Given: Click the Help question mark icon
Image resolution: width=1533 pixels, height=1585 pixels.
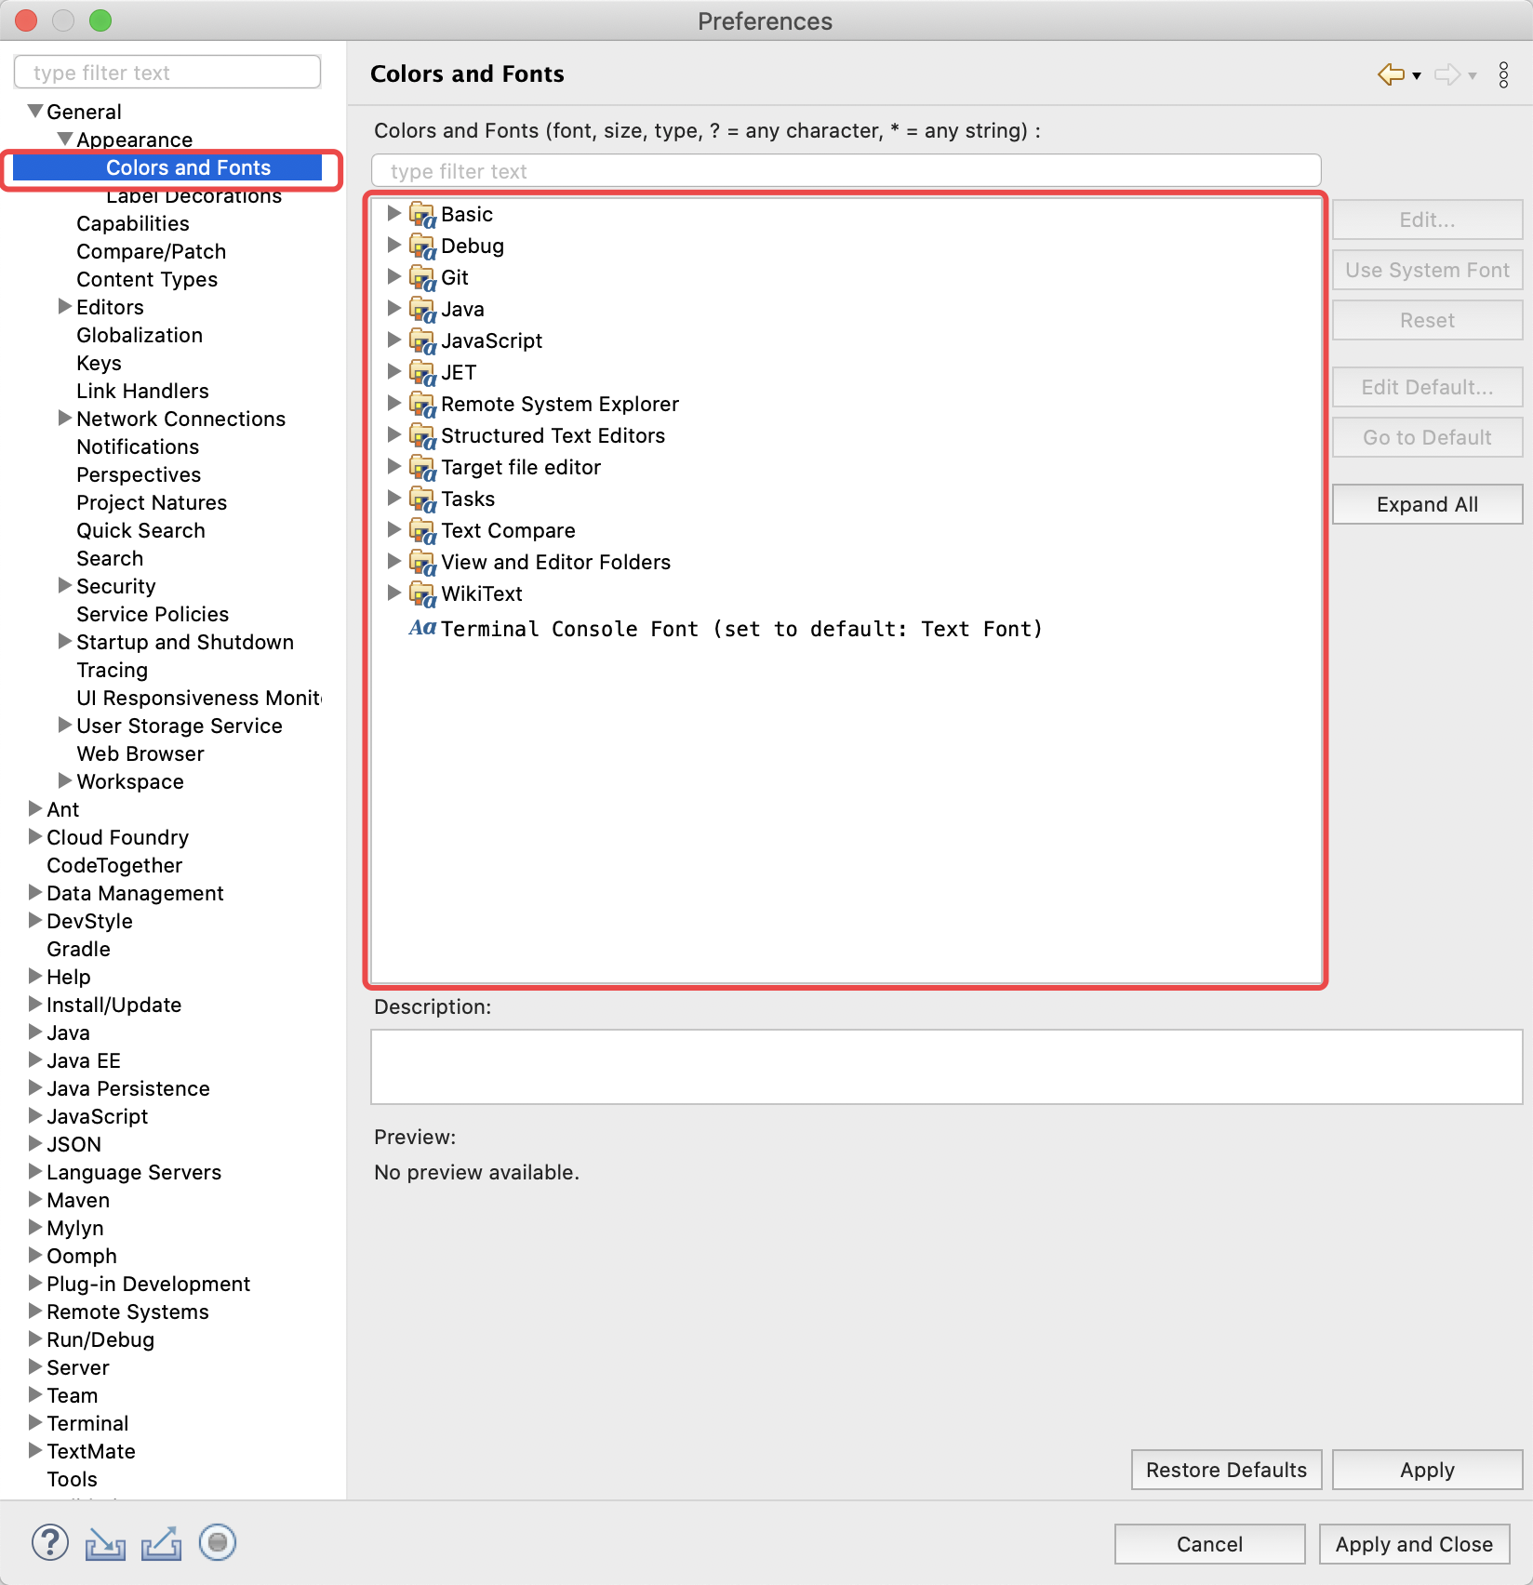Looking at the screenshot, I should pyautogui.click(x=50, y=1542).
